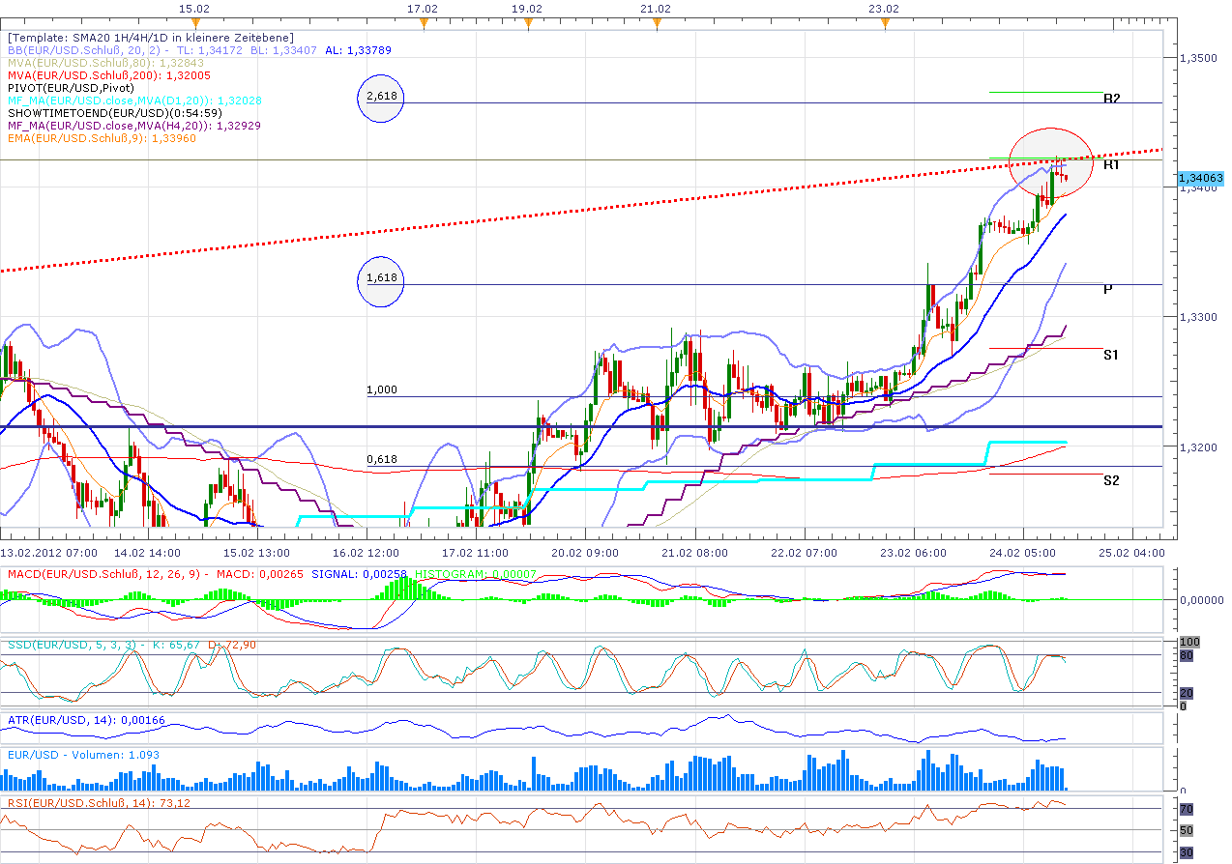The width and height of the screenshot is (1232, 864).
Task: Select the MVA 200 legend entry 1,32005
Action: pos(108,75)
